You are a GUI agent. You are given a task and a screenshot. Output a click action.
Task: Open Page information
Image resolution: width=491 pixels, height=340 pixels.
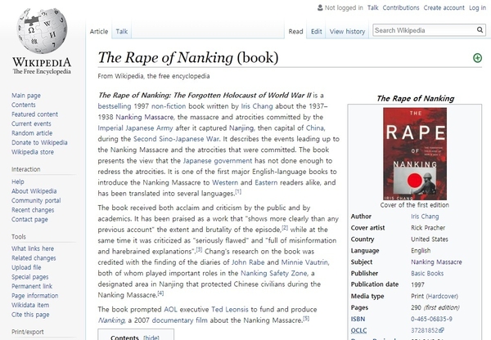tap(34, 296)
